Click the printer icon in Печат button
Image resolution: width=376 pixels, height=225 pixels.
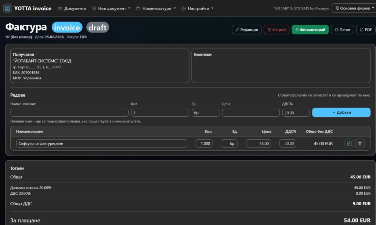tap(336, 30)
